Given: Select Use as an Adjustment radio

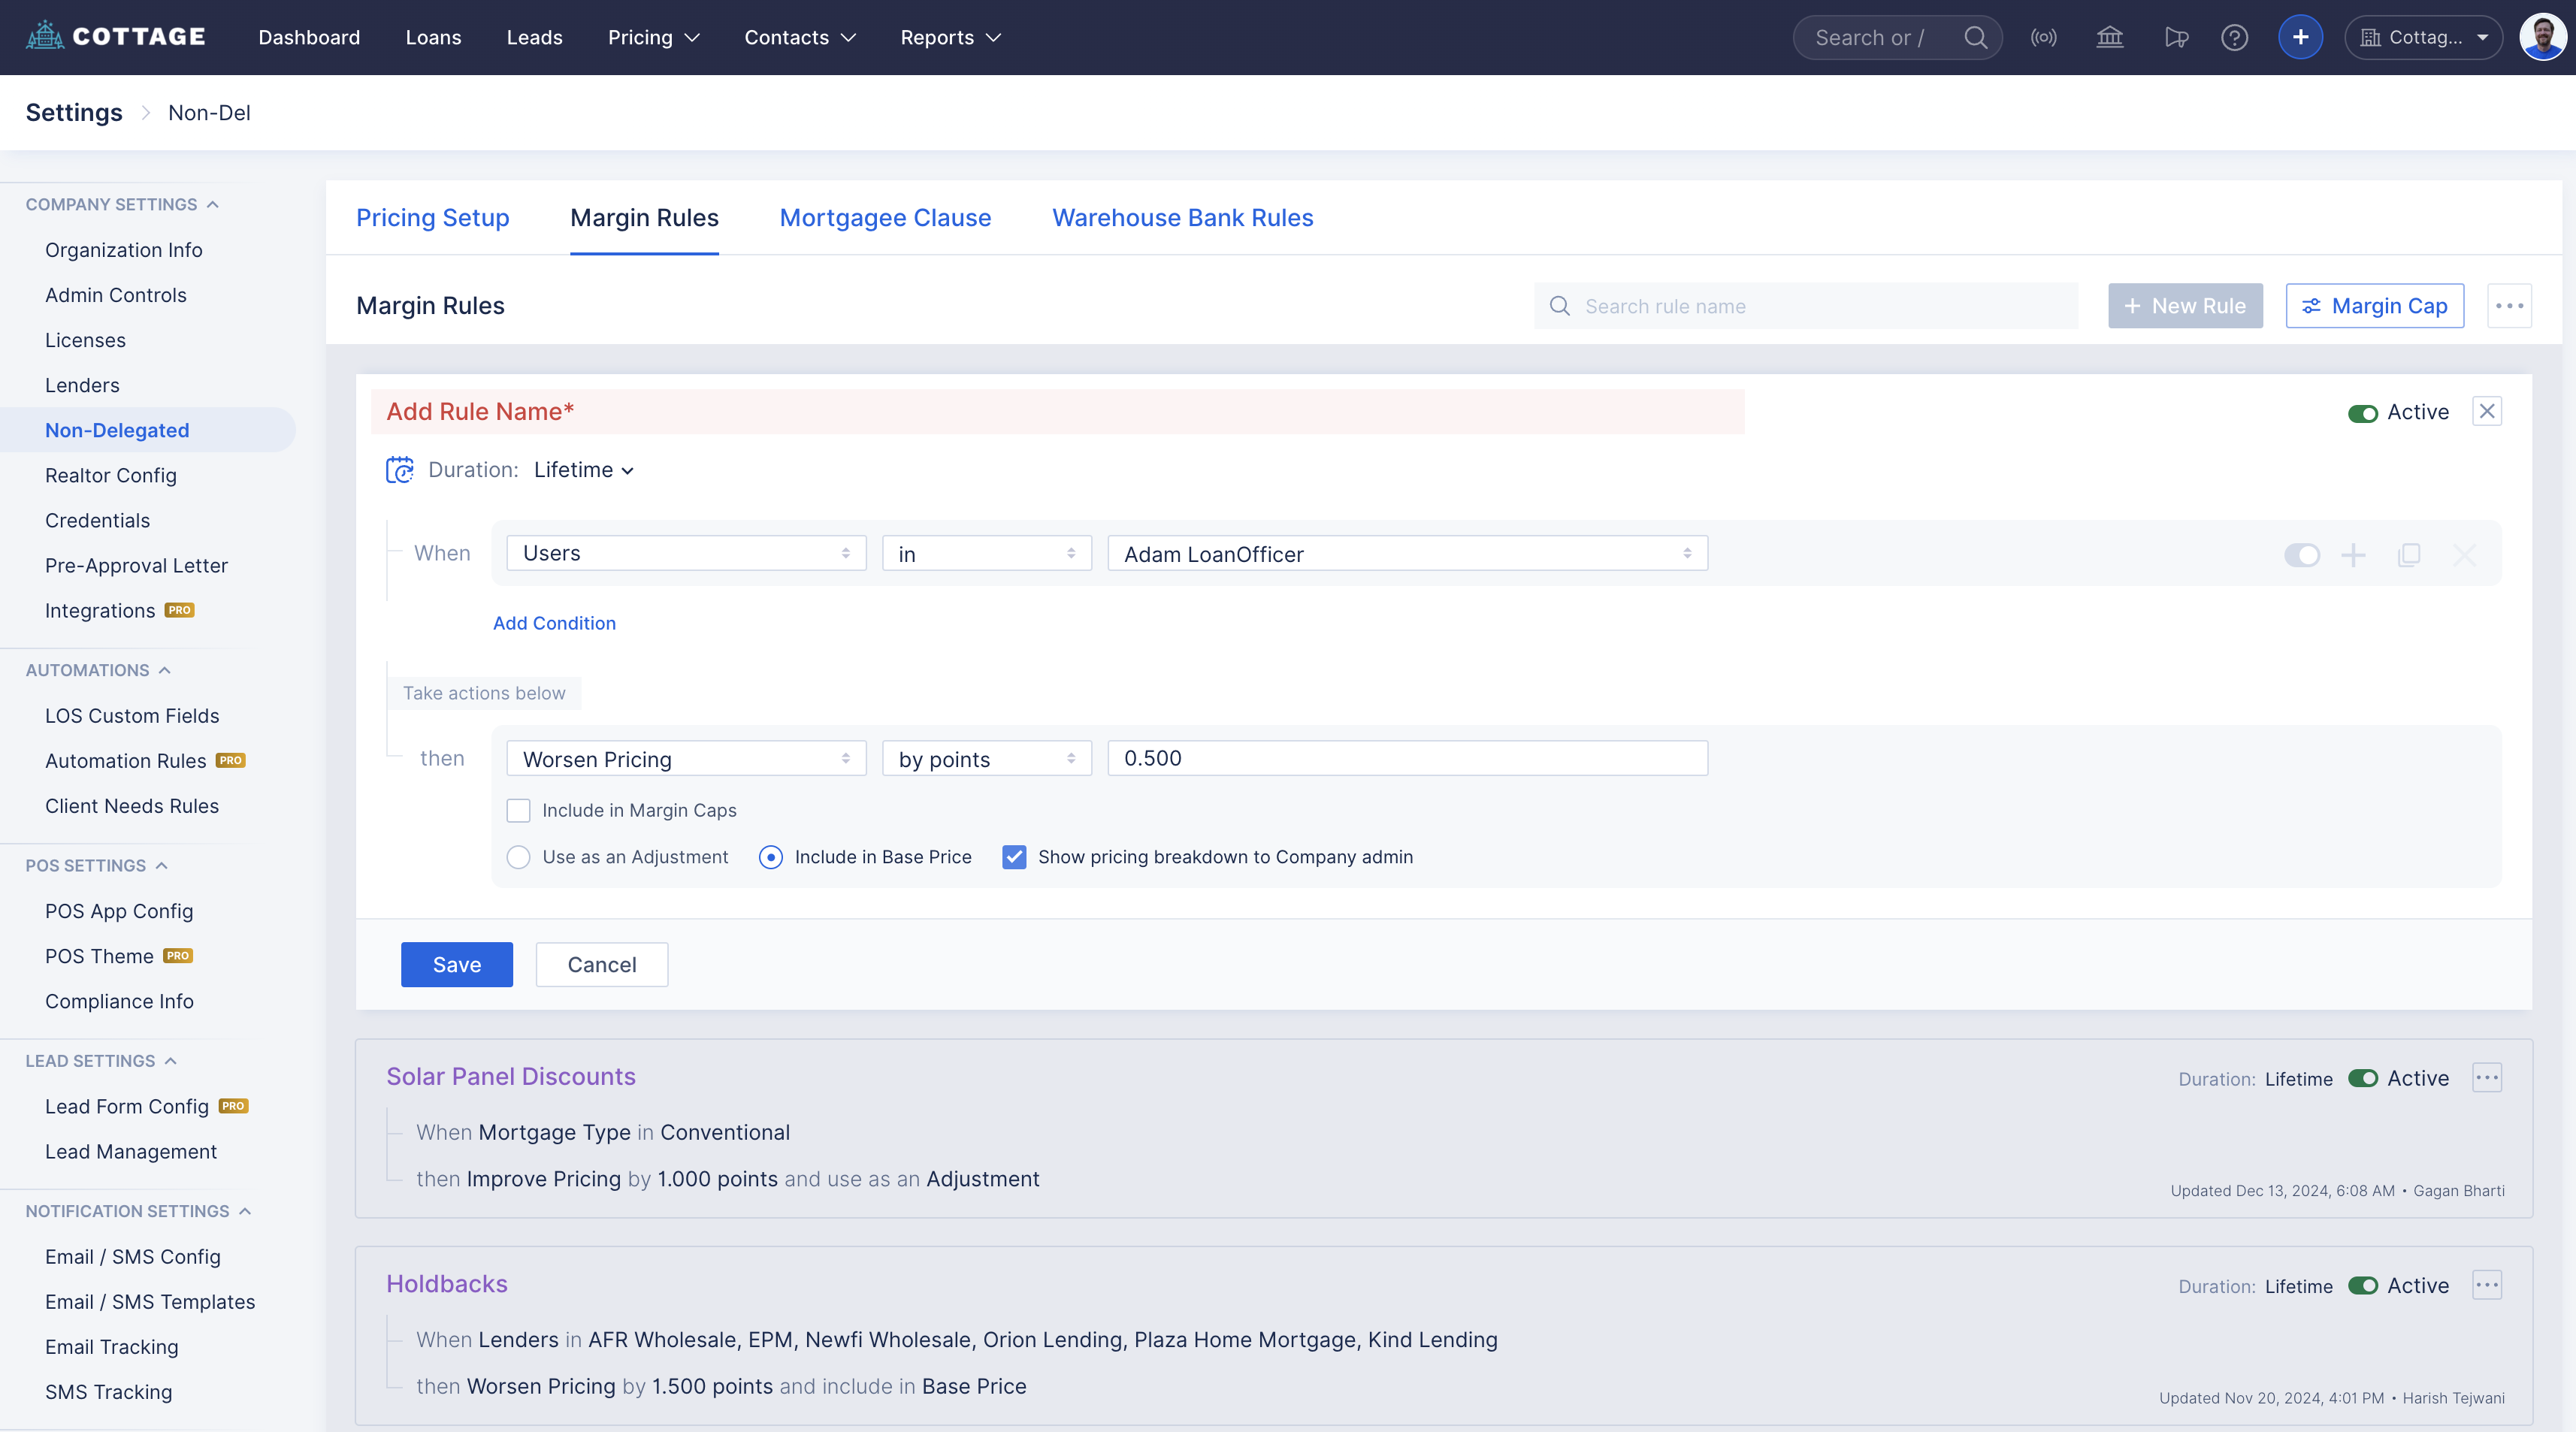Looking at the screenshot, I should click(x=518, y=857).
